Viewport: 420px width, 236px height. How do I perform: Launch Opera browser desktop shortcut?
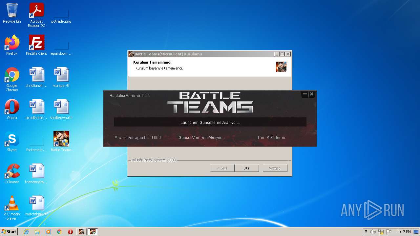pos(12,109)
